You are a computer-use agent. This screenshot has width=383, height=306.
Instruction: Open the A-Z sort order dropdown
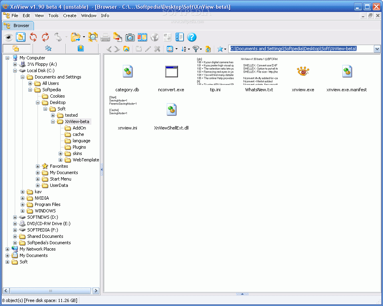[x=189, y=49]
